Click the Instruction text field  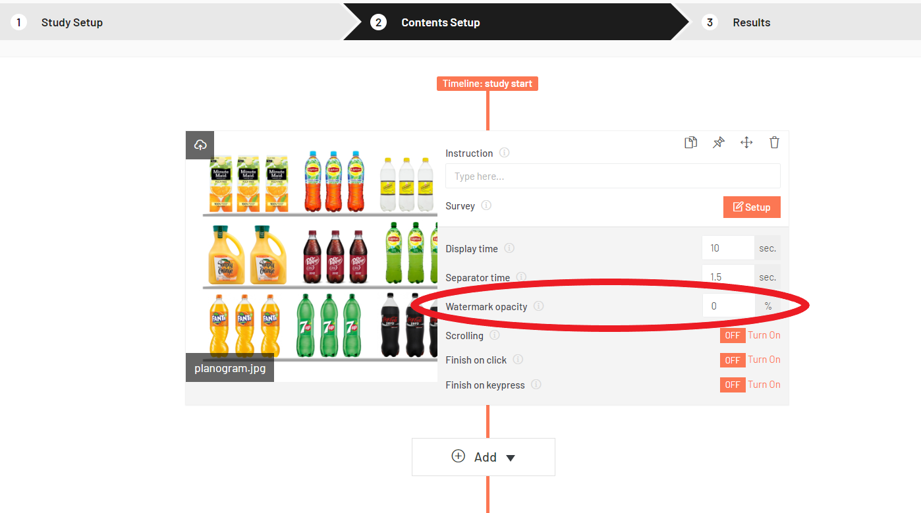613,176
